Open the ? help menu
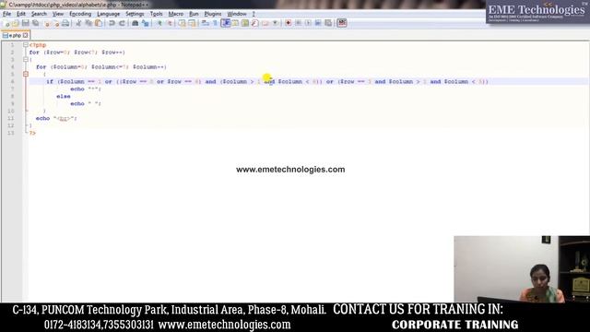590x332 pixels. pos(254,14)
